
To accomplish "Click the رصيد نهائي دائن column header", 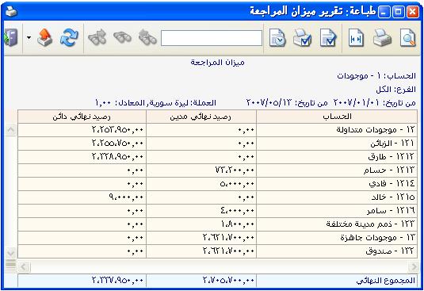I will [82, 117].
